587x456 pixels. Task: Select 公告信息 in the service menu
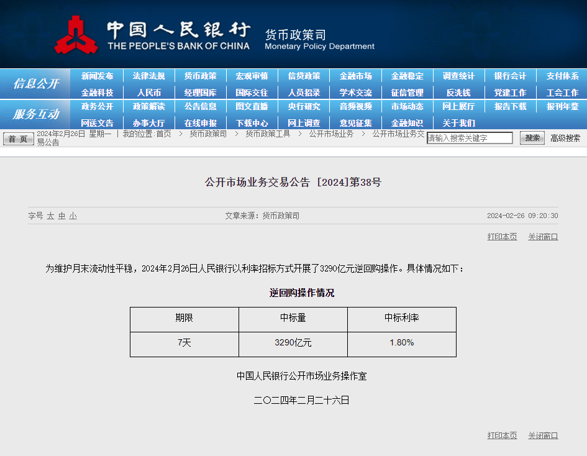tap(200, 106)
